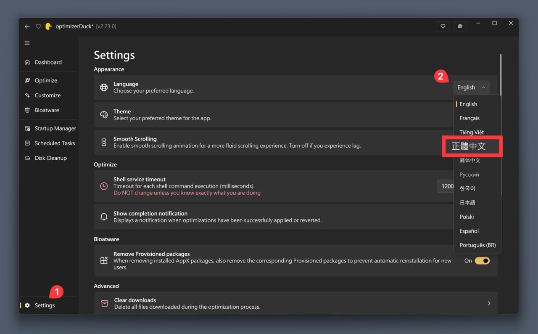The image size is (538, 334).
Task: Choose Français from the language list
Action: pos(477,118)
